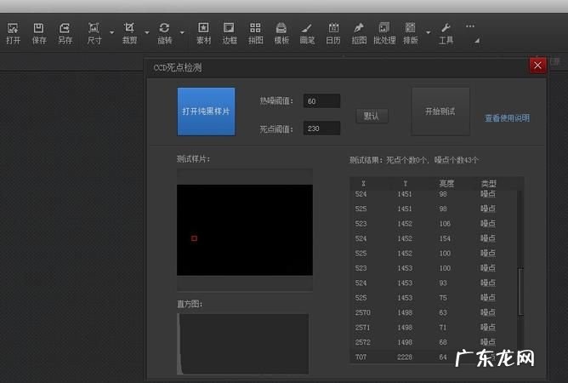568x383 pixels.
Task: Select the 画笔 (Brush) tool
Action: click(307, 32)
